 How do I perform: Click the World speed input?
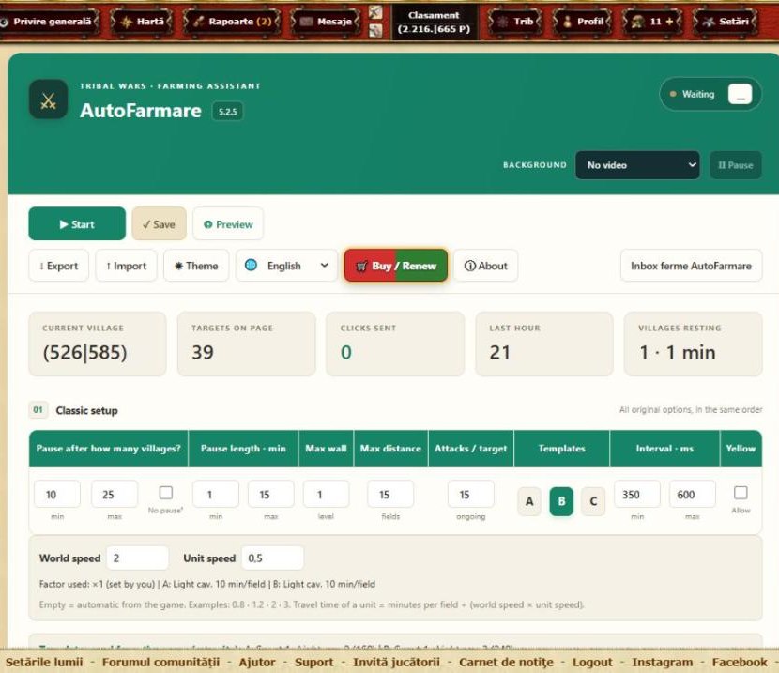(138, 558)
